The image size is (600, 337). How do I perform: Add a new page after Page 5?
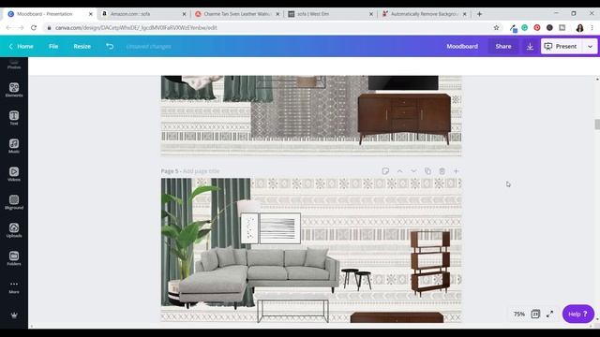[457, 170]
